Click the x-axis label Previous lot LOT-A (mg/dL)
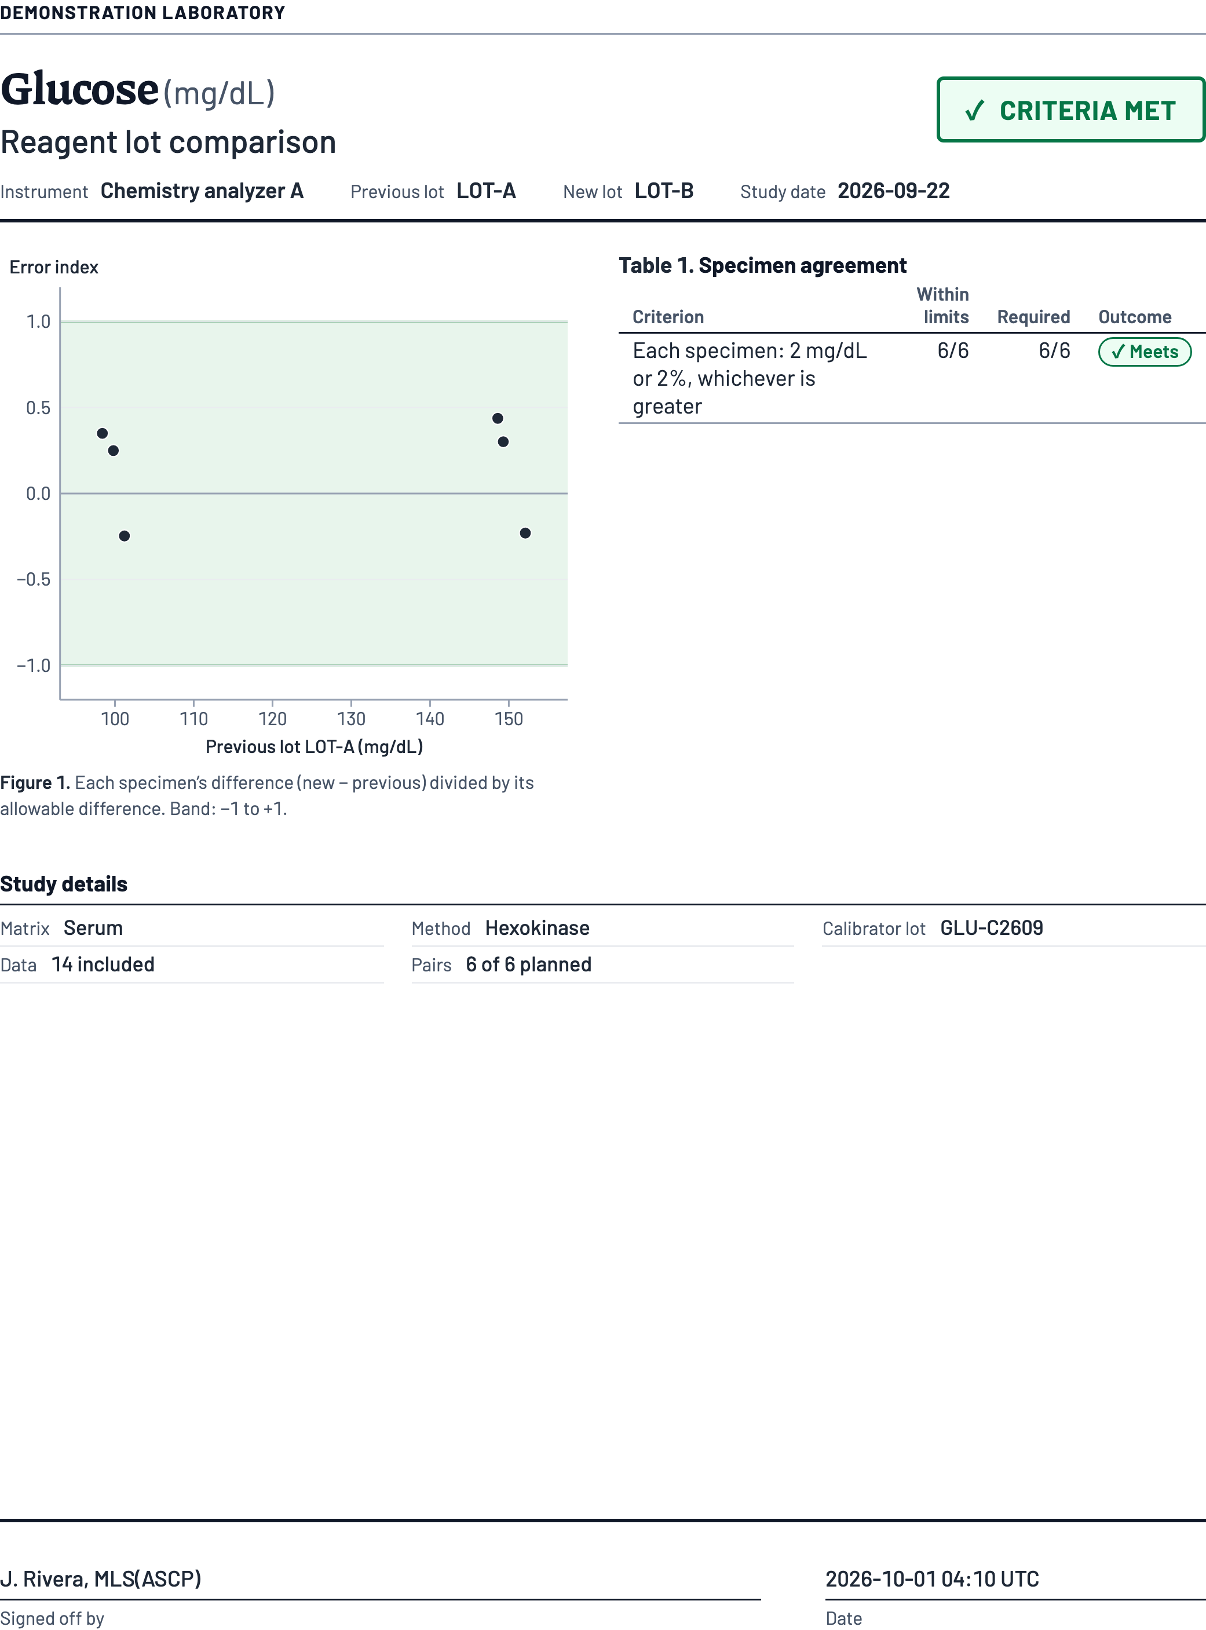The image size is (1206, 1630). [x=314, y=747]
